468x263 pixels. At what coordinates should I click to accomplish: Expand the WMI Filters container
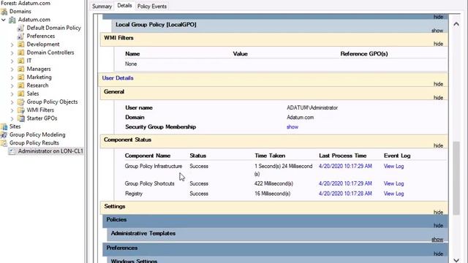point(12,110)
